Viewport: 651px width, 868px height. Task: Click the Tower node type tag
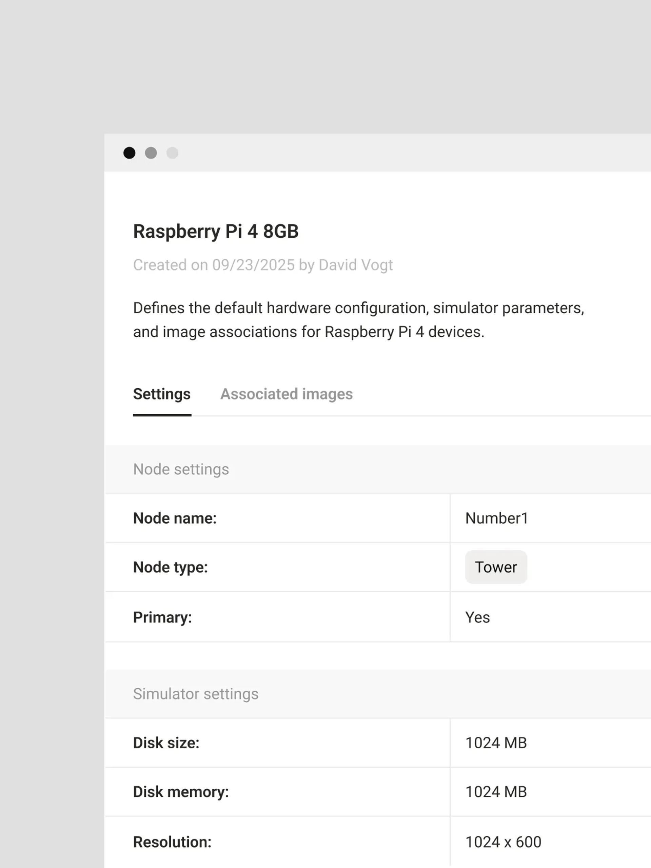(x=496, y=567)
